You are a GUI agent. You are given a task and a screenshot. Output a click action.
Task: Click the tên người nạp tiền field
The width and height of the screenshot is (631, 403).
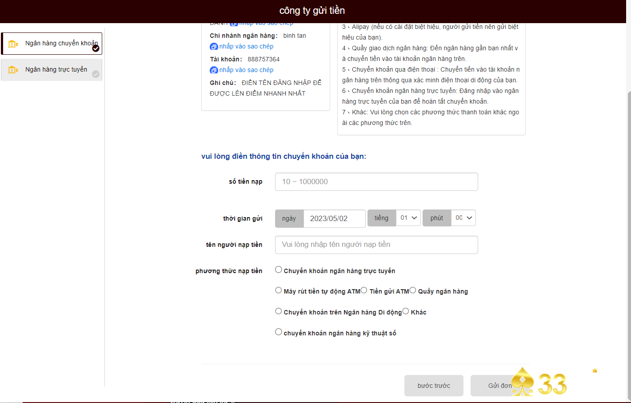tap(376, 245)
